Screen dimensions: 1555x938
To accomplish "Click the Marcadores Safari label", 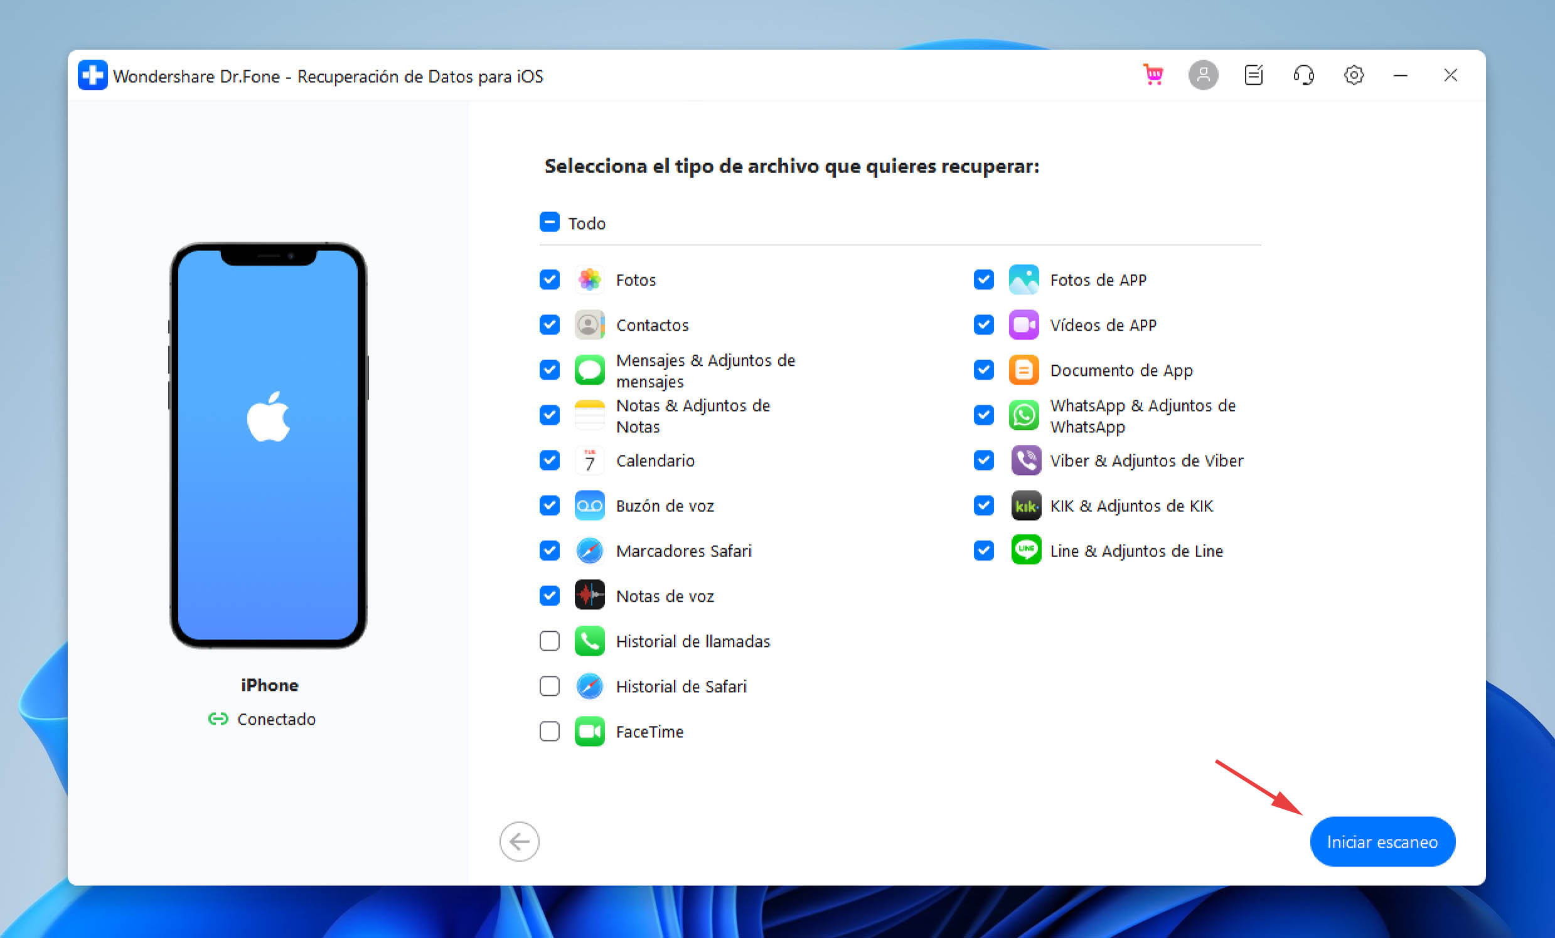I will coord(684,551).
